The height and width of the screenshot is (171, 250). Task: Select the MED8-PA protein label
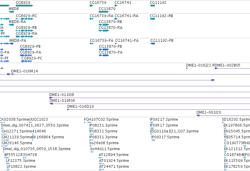pyautogui.click(x=18, y=41)
